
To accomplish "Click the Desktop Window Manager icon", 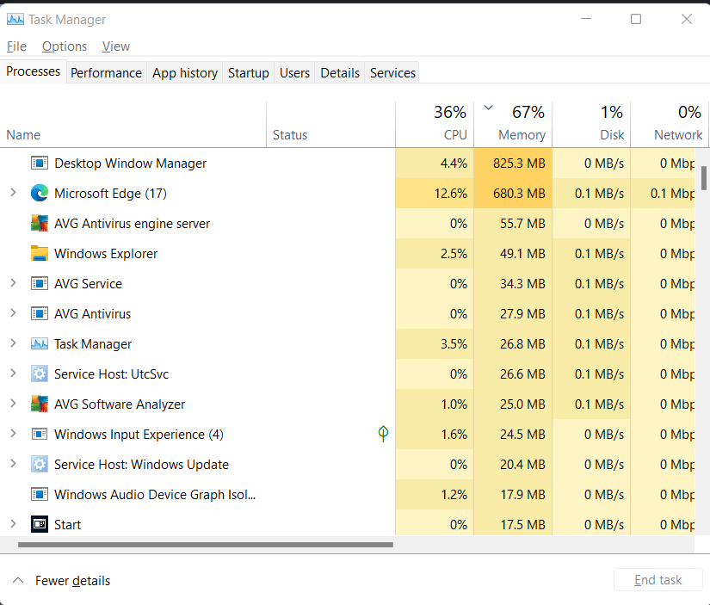I will point(40,163).
